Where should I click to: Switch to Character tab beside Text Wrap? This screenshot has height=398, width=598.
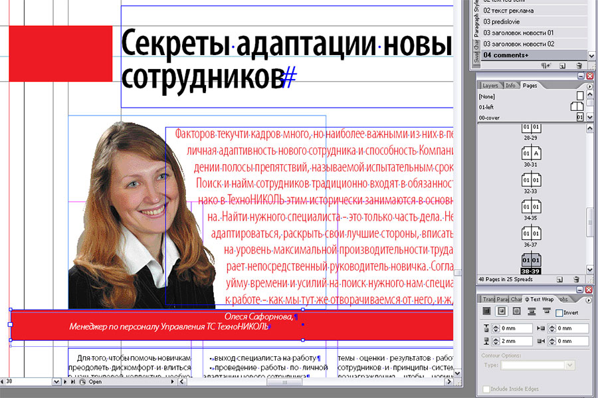tap(516, 299)
